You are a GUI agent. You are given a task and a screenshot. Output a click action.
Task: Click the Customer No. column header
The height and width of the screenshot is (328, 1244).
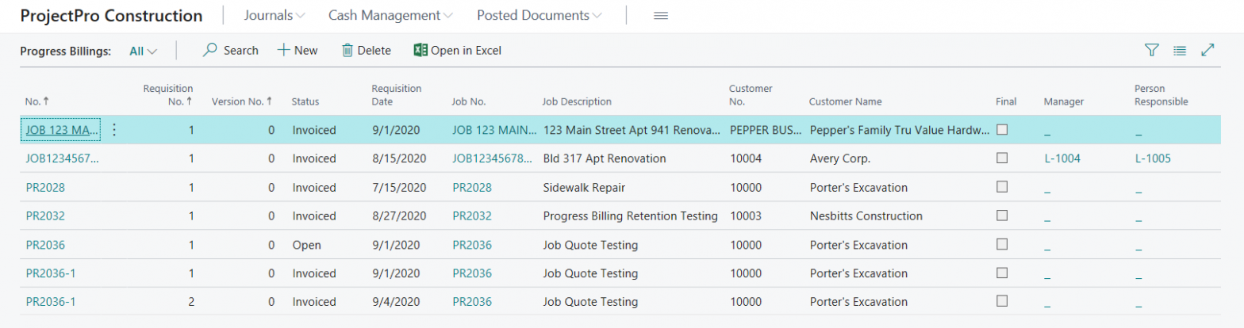tap(751, 95)
